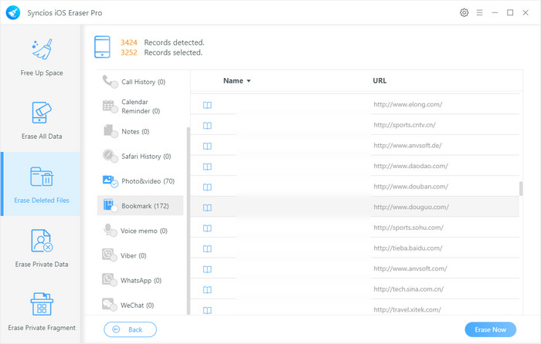This screenshot has height=344, width=541.
Task: Click bookmark icon in elong.com row
Action: coord(207,105)
